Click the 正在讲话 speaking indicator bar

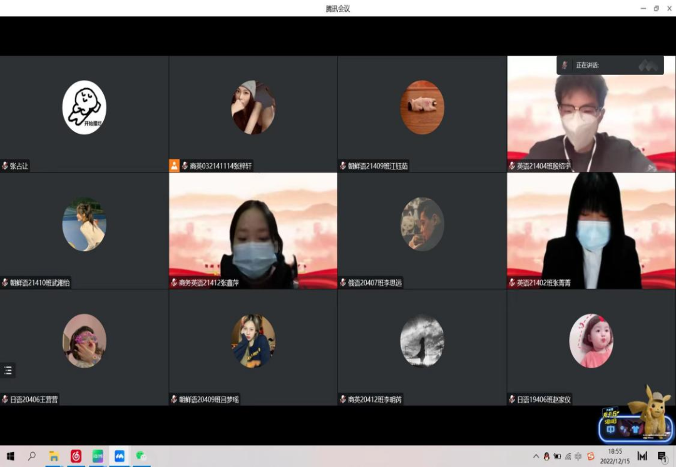610,65
